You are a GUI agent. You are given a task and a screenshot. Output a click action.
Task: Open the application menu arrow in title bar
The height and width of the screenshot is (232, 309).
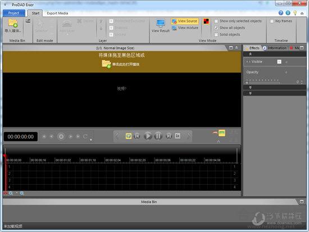[5, 4]
